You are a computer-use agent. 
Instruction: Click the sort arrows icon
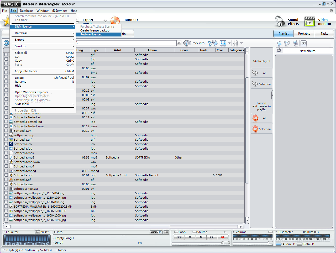point(236,43)
